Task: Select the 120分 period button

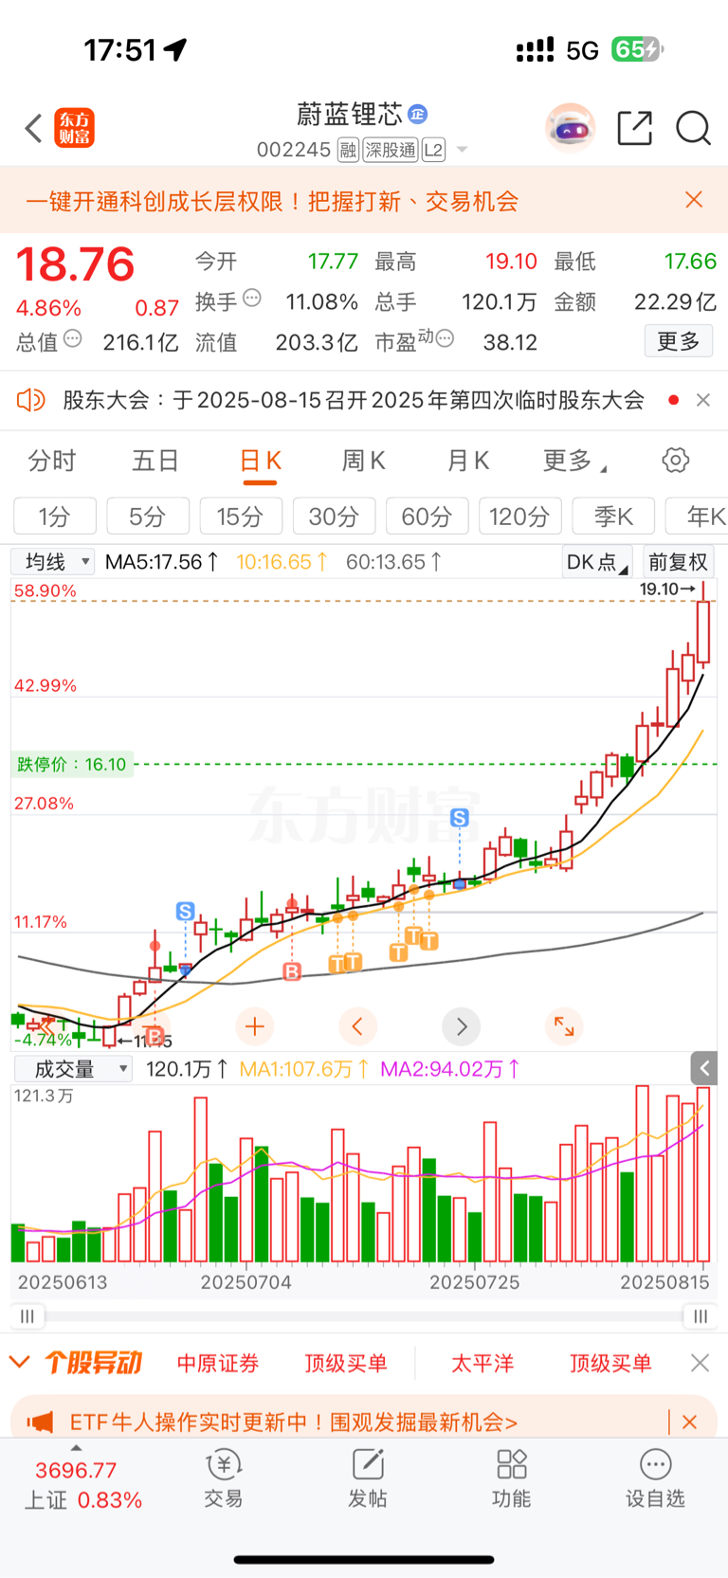Action: click(x=519, y=517)
